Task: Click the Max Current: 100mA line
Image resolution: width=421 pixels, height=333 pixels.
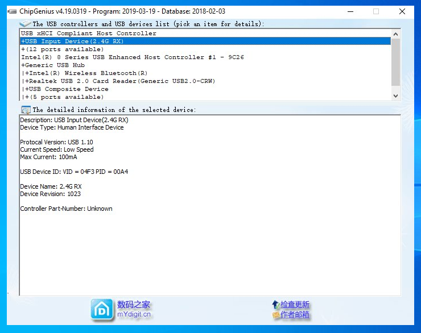Action: click(48, 157)
